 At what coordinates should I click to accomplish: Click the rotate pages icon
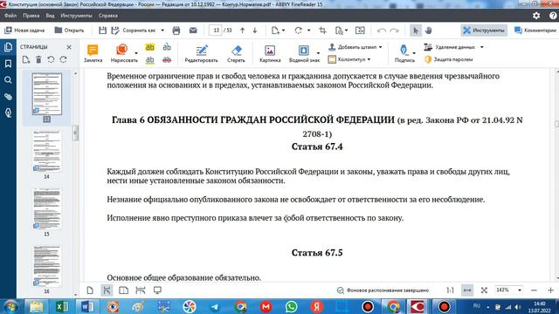coord(299,31)
